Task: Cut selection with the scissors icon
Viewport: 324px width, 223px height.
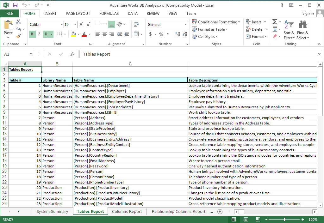Action: pos(18,22)
